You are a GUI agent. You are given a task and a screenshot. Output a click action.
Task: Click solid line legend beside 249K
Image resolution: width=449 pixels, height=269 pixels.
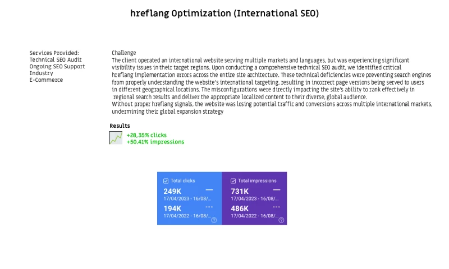tap(209, 191)
